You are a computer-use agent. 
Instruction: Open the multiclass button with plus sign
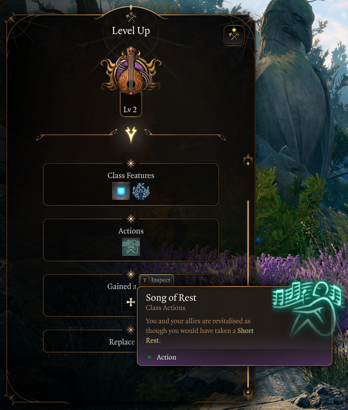point(234,35)
